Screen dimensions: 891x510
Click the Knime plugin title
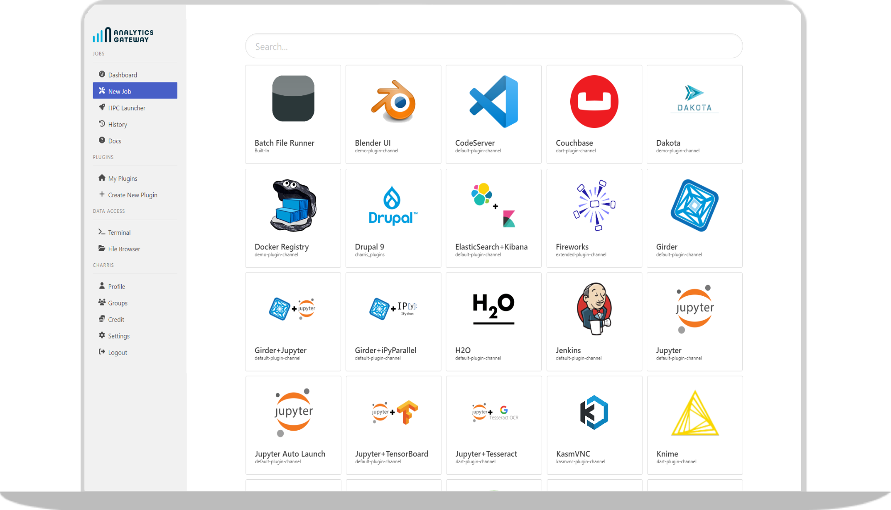coord(667,453)
